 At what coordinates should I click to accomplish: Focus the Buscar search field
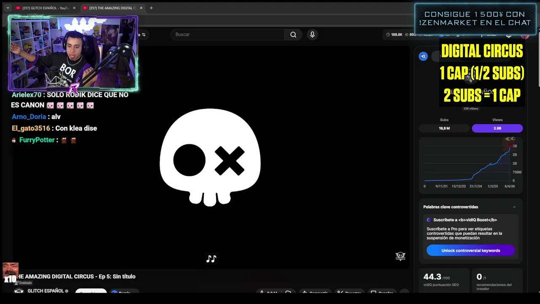click(228, 35)
